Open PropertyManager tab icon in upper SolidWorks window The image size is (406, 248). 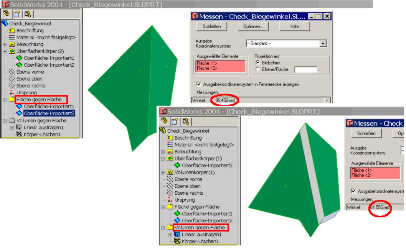click(17, 14)
